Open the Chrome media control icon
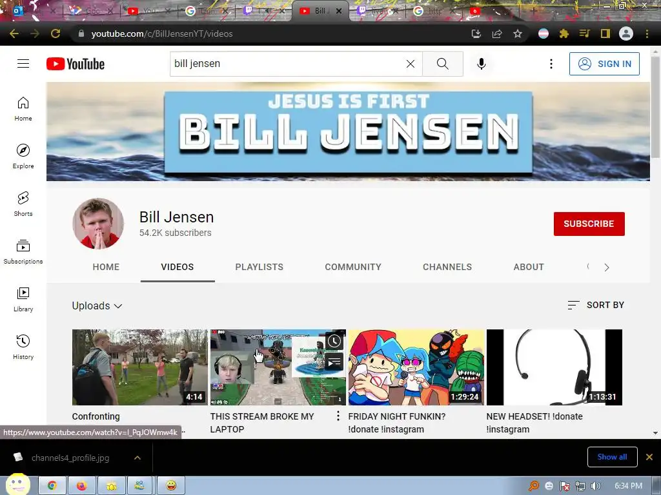Image resolution: width=661 pixels, height=495 pixels. pos(585,34)
